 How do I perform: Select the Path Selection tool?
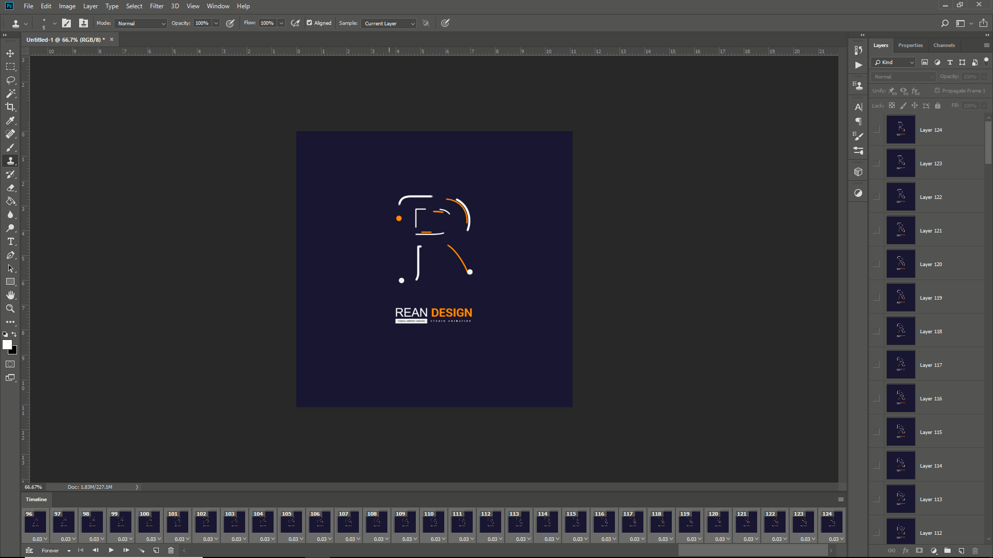(10, 268)
